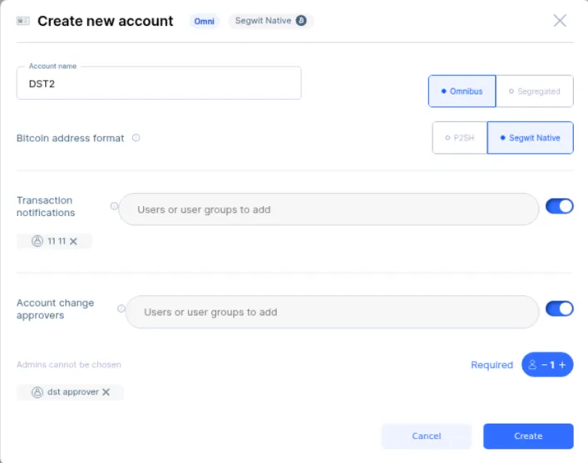Select the Segregated account type
Viewport: 588px width, 463px height.
point(535,91)
